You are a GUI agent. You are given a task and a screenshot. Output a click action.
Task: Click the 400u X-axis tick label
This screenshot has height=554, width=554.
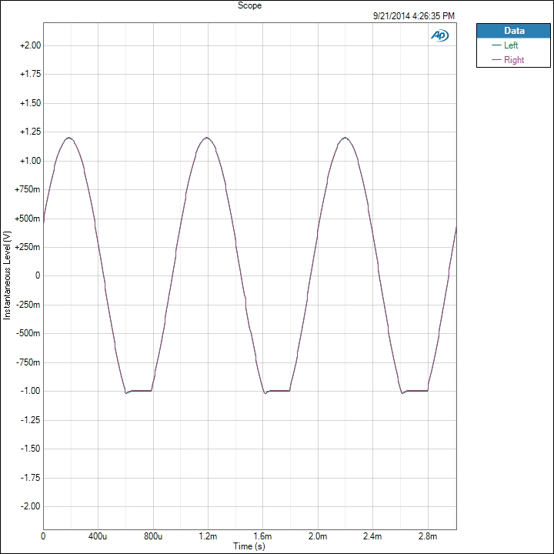pos(98,536)
